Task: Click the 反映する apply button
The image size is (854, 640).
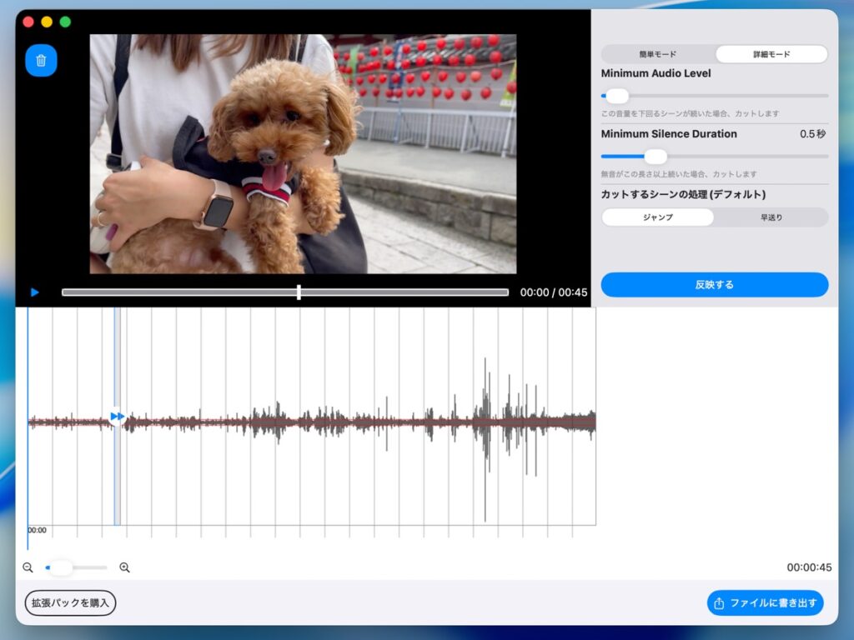Action: (x=714, y=285)
